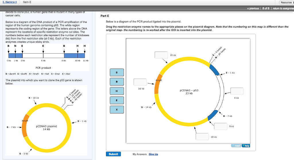
Task: Click the empty drop box at 10 kb
Action: 202,136
